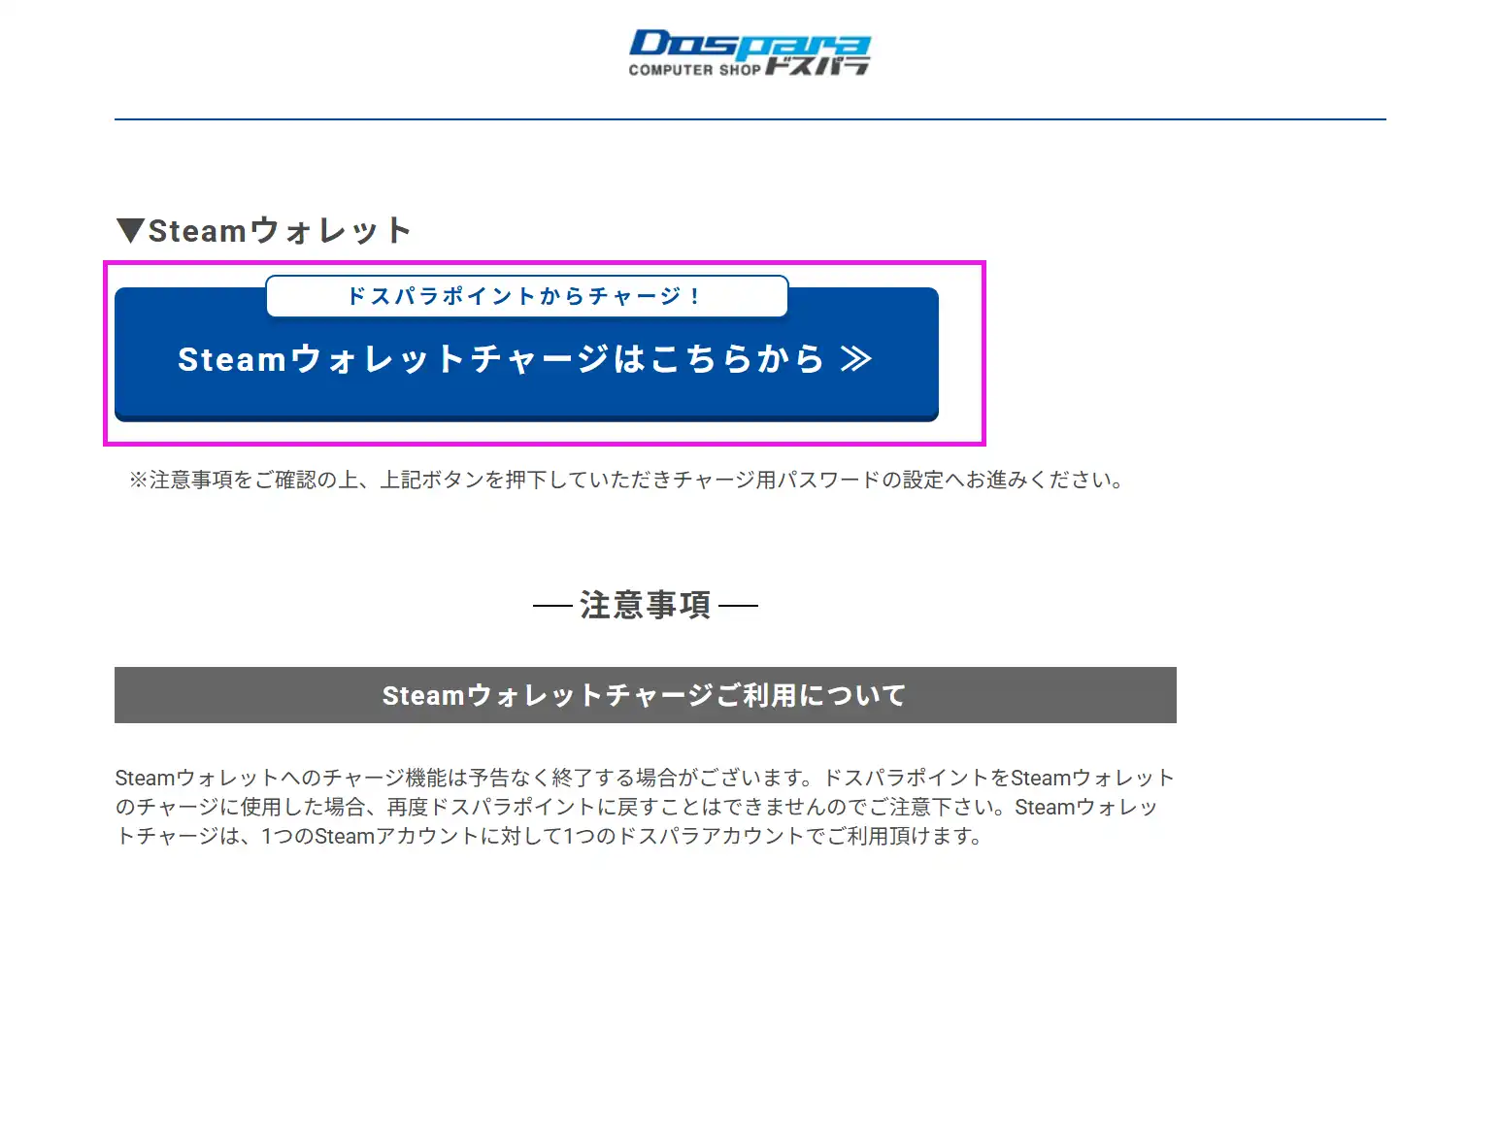Click the white ドスパラポイントからチャージ！ label

526,296
